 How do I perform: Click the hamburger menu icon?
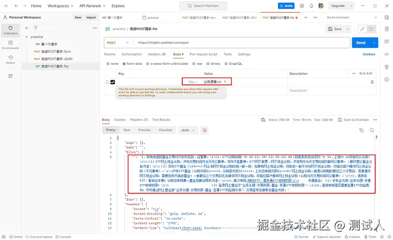(x=6, y=6)
